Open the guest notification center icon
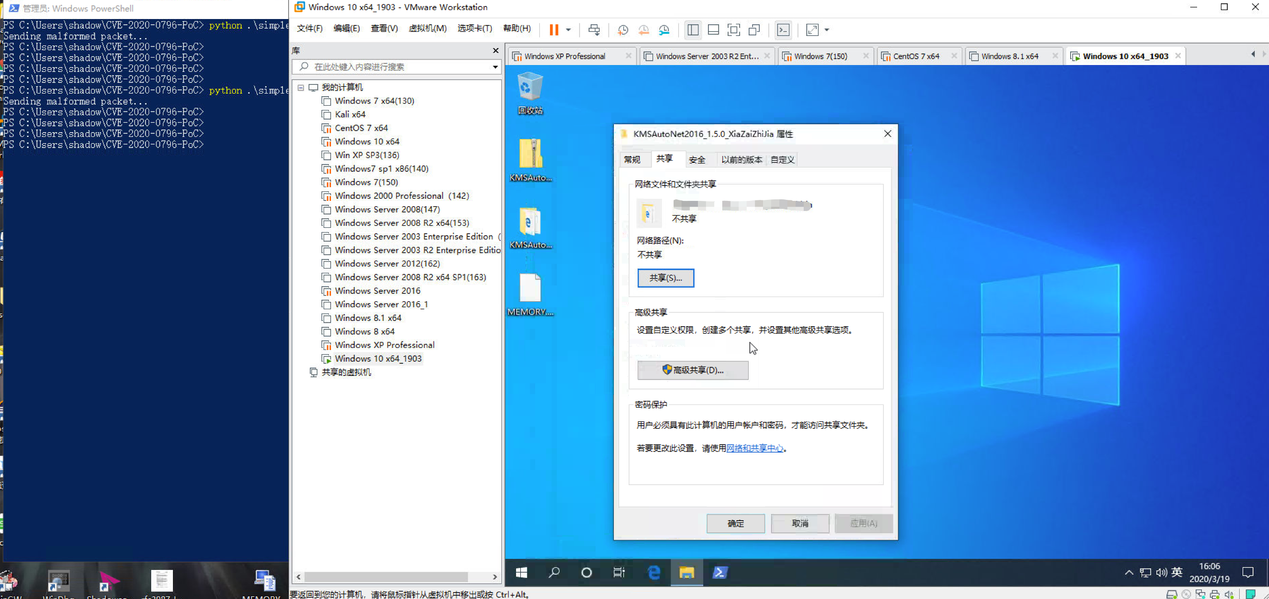This screenshot has width=1269, height=599. tap(1248, 572)
